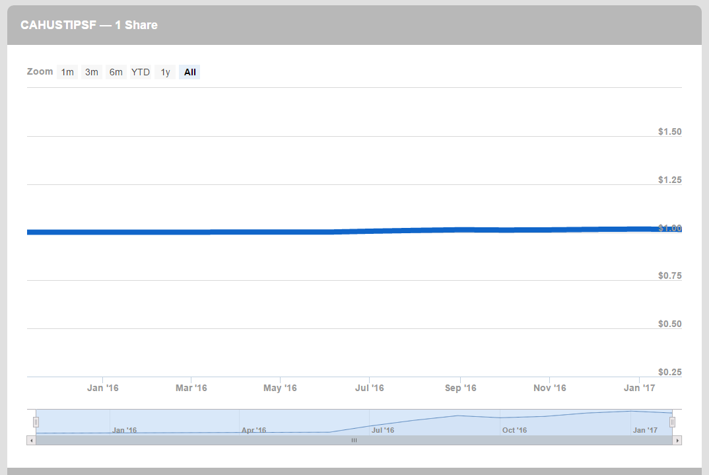The height and width of the screenshot is (475, 709).
Task: Click the blue share price line
Action: coord(264,232)
